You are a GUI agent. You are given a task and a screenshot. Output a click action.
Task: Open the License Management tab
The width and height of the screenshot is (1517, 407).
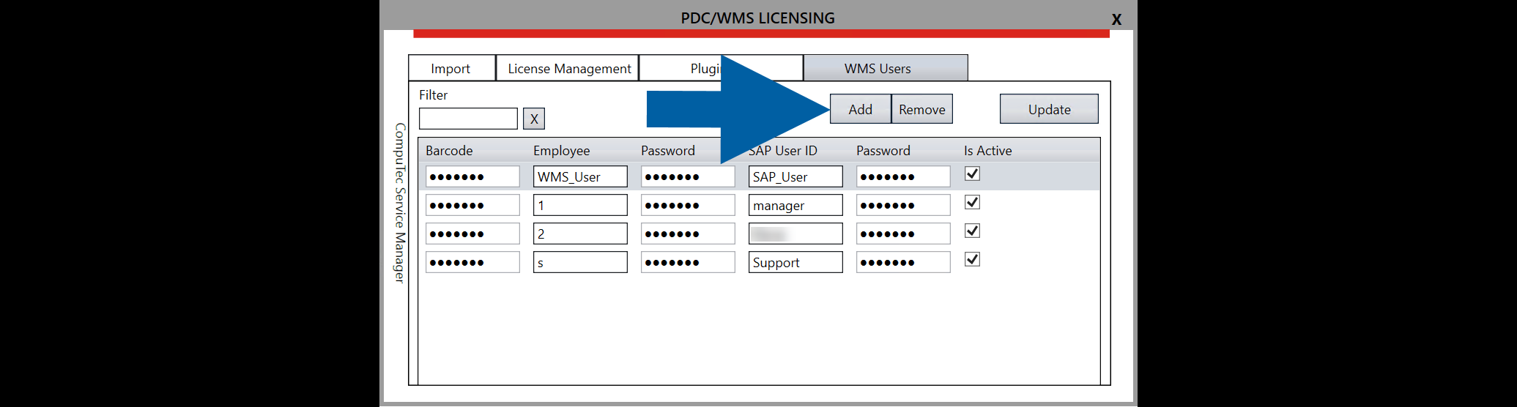click(x=568, y=68)
